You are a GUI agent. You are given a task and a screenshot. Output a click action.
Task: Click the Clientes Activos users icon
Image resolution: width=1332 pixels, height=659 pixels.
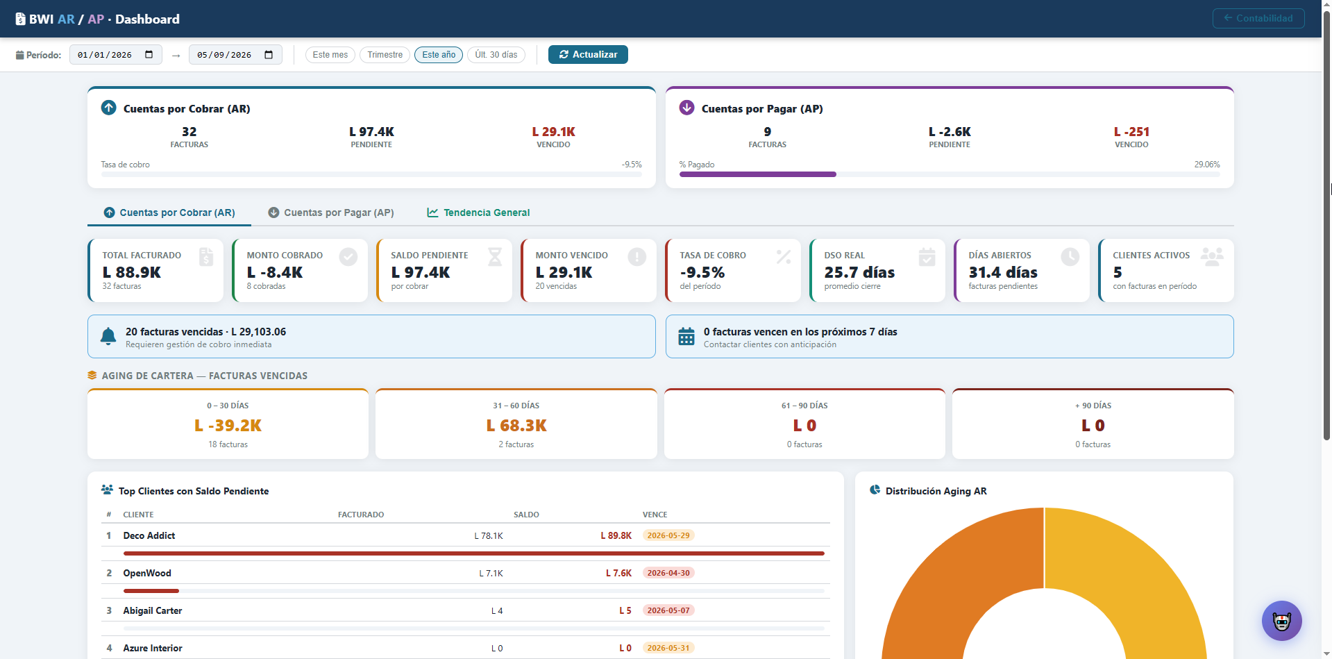[x=1213, y=257]
